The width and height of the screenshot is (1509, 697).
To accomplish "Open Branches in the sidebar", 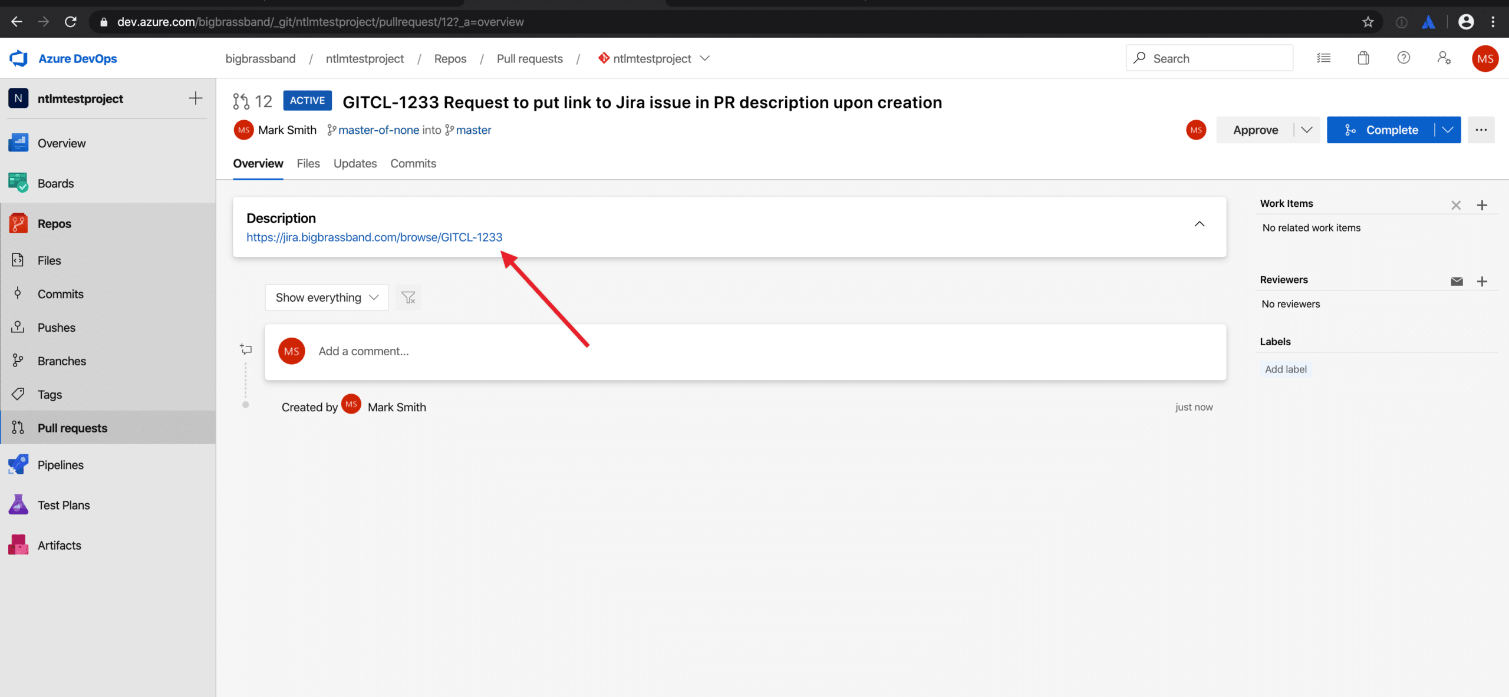I will click(108, 361).
